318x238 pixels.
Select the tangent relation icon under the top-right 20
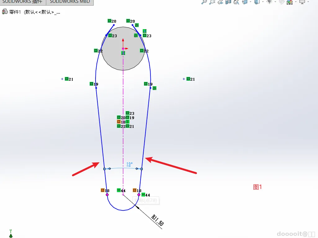[x=137, y=25]
